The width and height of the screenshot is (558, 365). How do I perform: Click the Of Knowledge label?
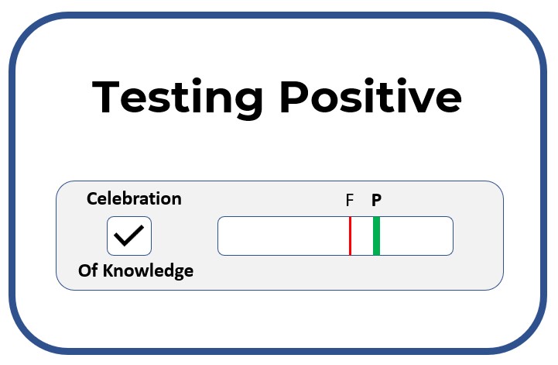[136, 271]
